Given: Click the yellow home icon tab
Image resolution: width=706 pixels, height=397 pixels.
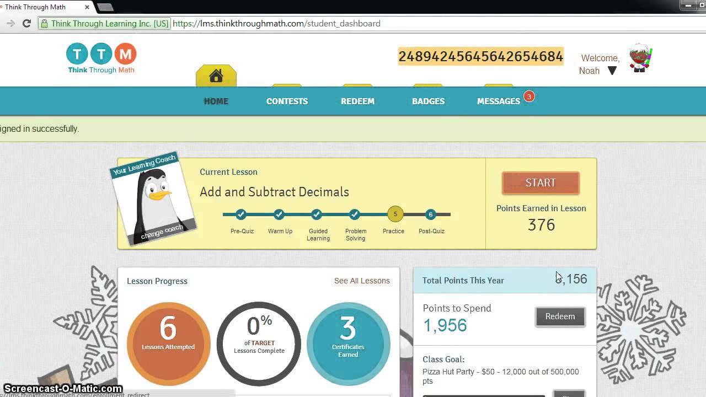Looking at the screenshot, I should click(216, 76).
